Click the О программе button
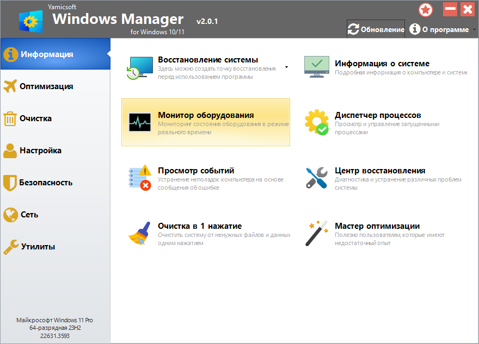The height and width of the screenshot is (344, 479). [x=439, y=30]
